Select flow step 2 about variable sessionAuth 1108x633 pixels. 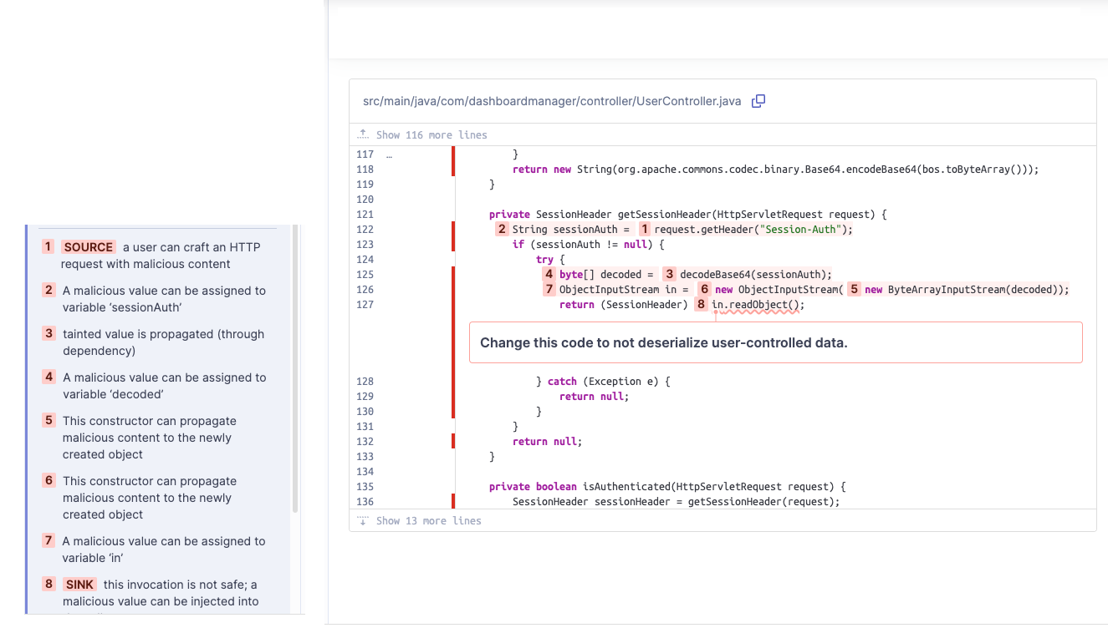click(160, 299)
